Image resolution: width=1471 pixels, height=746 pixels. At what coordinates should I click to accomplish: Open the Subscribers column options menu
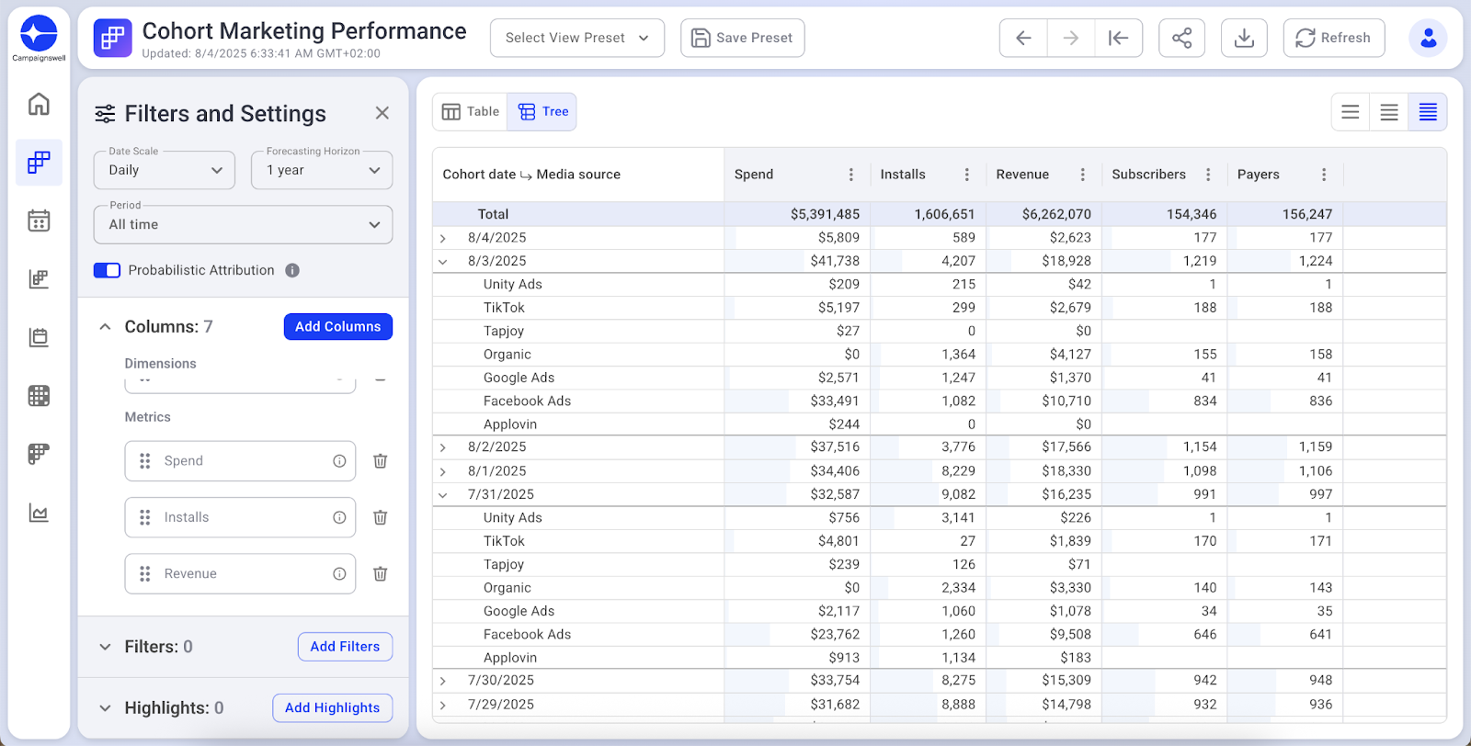[1208, 175]
